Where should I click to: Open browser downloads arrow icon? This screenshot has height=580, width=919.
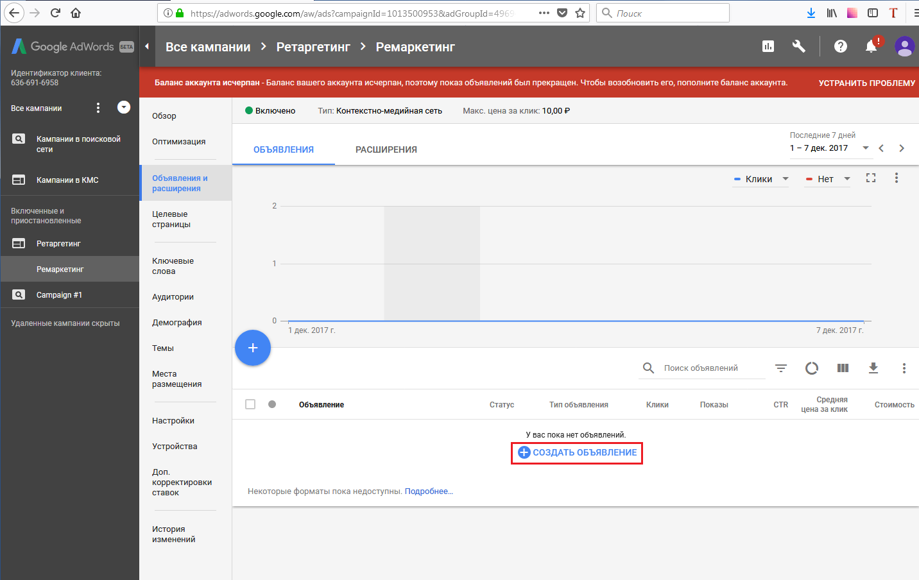point(811,13)
